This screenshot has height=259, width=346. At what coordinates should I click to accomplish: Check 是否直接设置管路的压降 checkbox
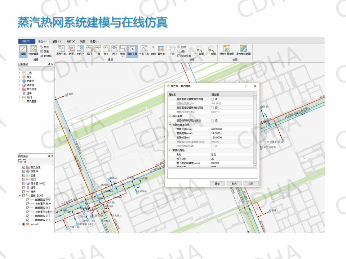coord(213,108)
